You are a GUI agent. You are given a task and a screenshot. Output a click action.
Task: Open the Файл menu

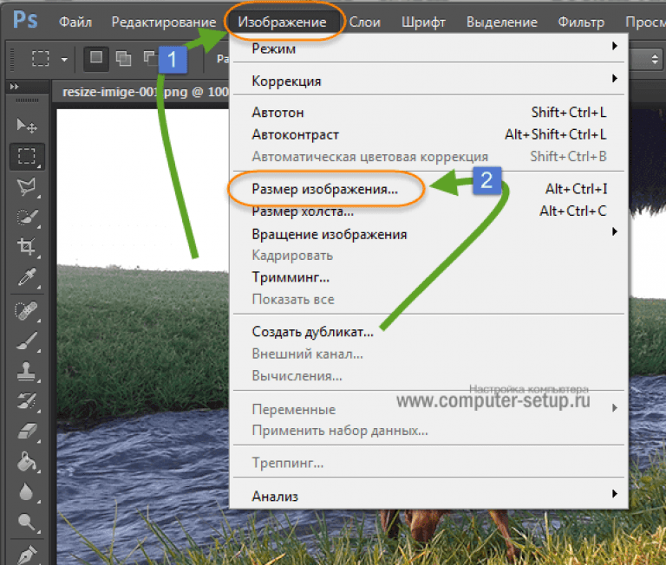coord(75,22)
